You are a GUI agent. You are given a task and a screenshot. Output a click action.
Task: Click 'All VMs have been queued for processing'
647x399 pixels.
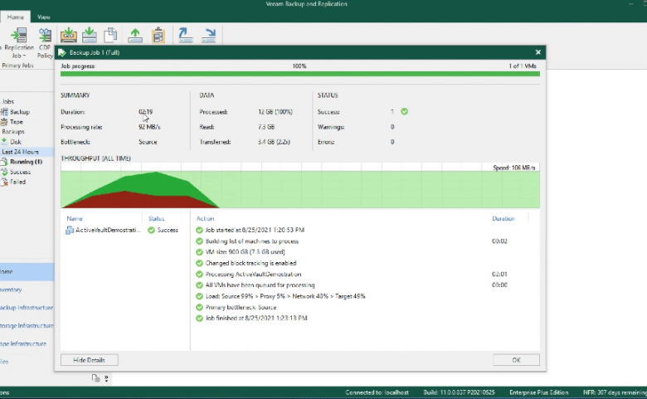[x=260, y=285]
